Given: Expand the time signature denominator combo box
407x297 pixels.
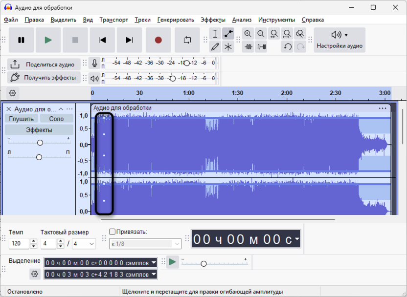Looking at the screenshot, I should (x=84, y=244).
